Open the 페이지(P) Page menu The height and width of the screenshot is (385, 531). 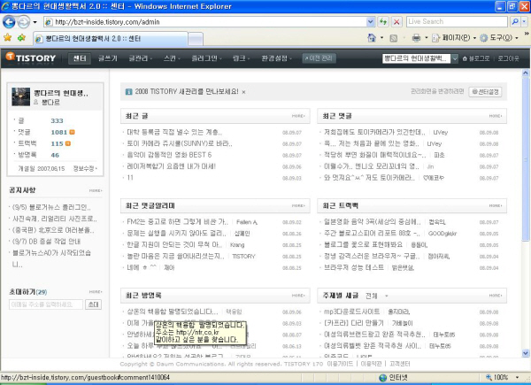click(455, 38)
